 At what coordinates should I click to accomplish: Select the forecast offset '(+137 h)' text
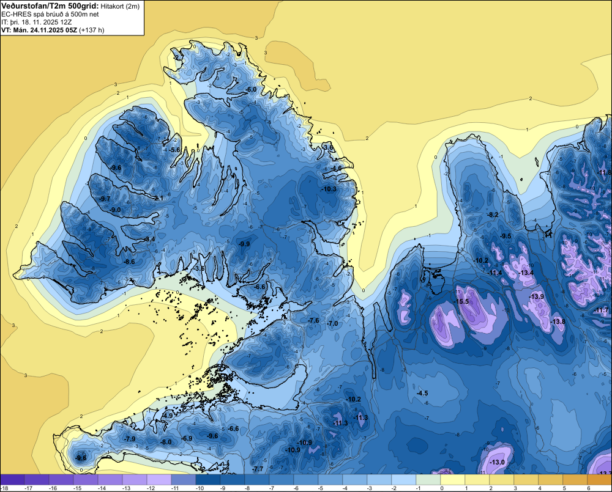click(92, 30)
